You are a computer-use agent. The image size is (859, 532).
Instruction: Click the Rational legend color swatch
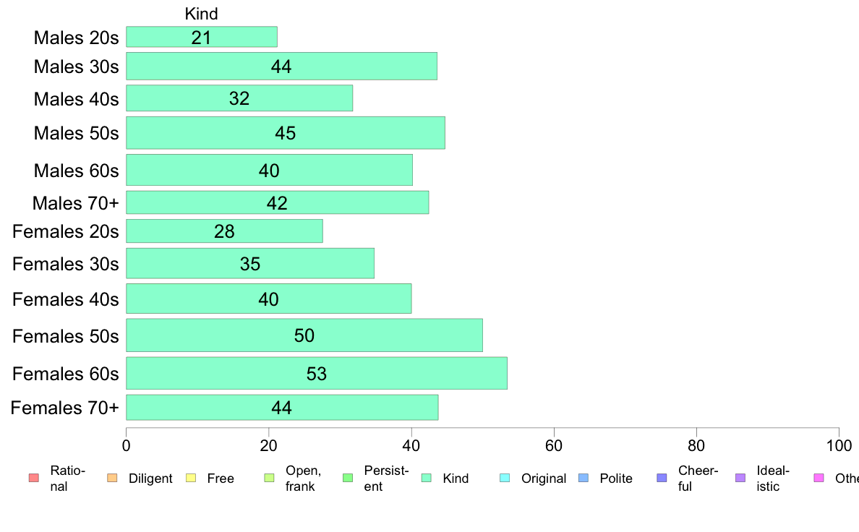[x=34, y=478]
